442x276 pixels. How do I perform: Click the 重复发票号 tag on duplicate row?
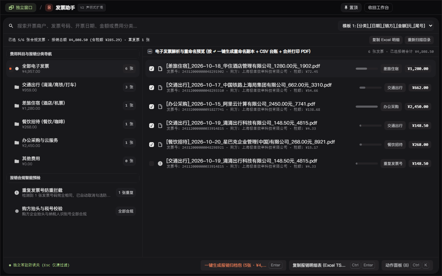point(393,164)
